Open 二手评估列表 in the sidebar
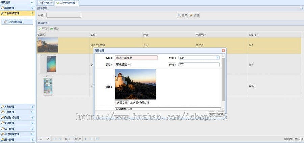The height and width of the screenshot is (143, 304). point(17,22)
